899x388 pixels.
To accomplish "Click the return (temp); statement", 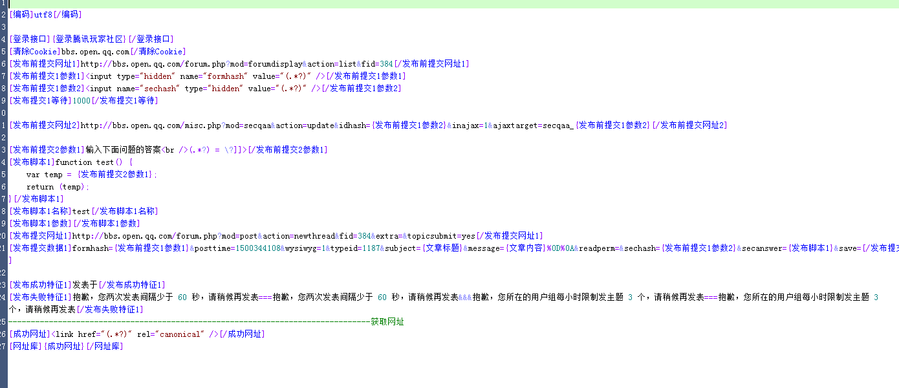I will click(x=58, y=186).
